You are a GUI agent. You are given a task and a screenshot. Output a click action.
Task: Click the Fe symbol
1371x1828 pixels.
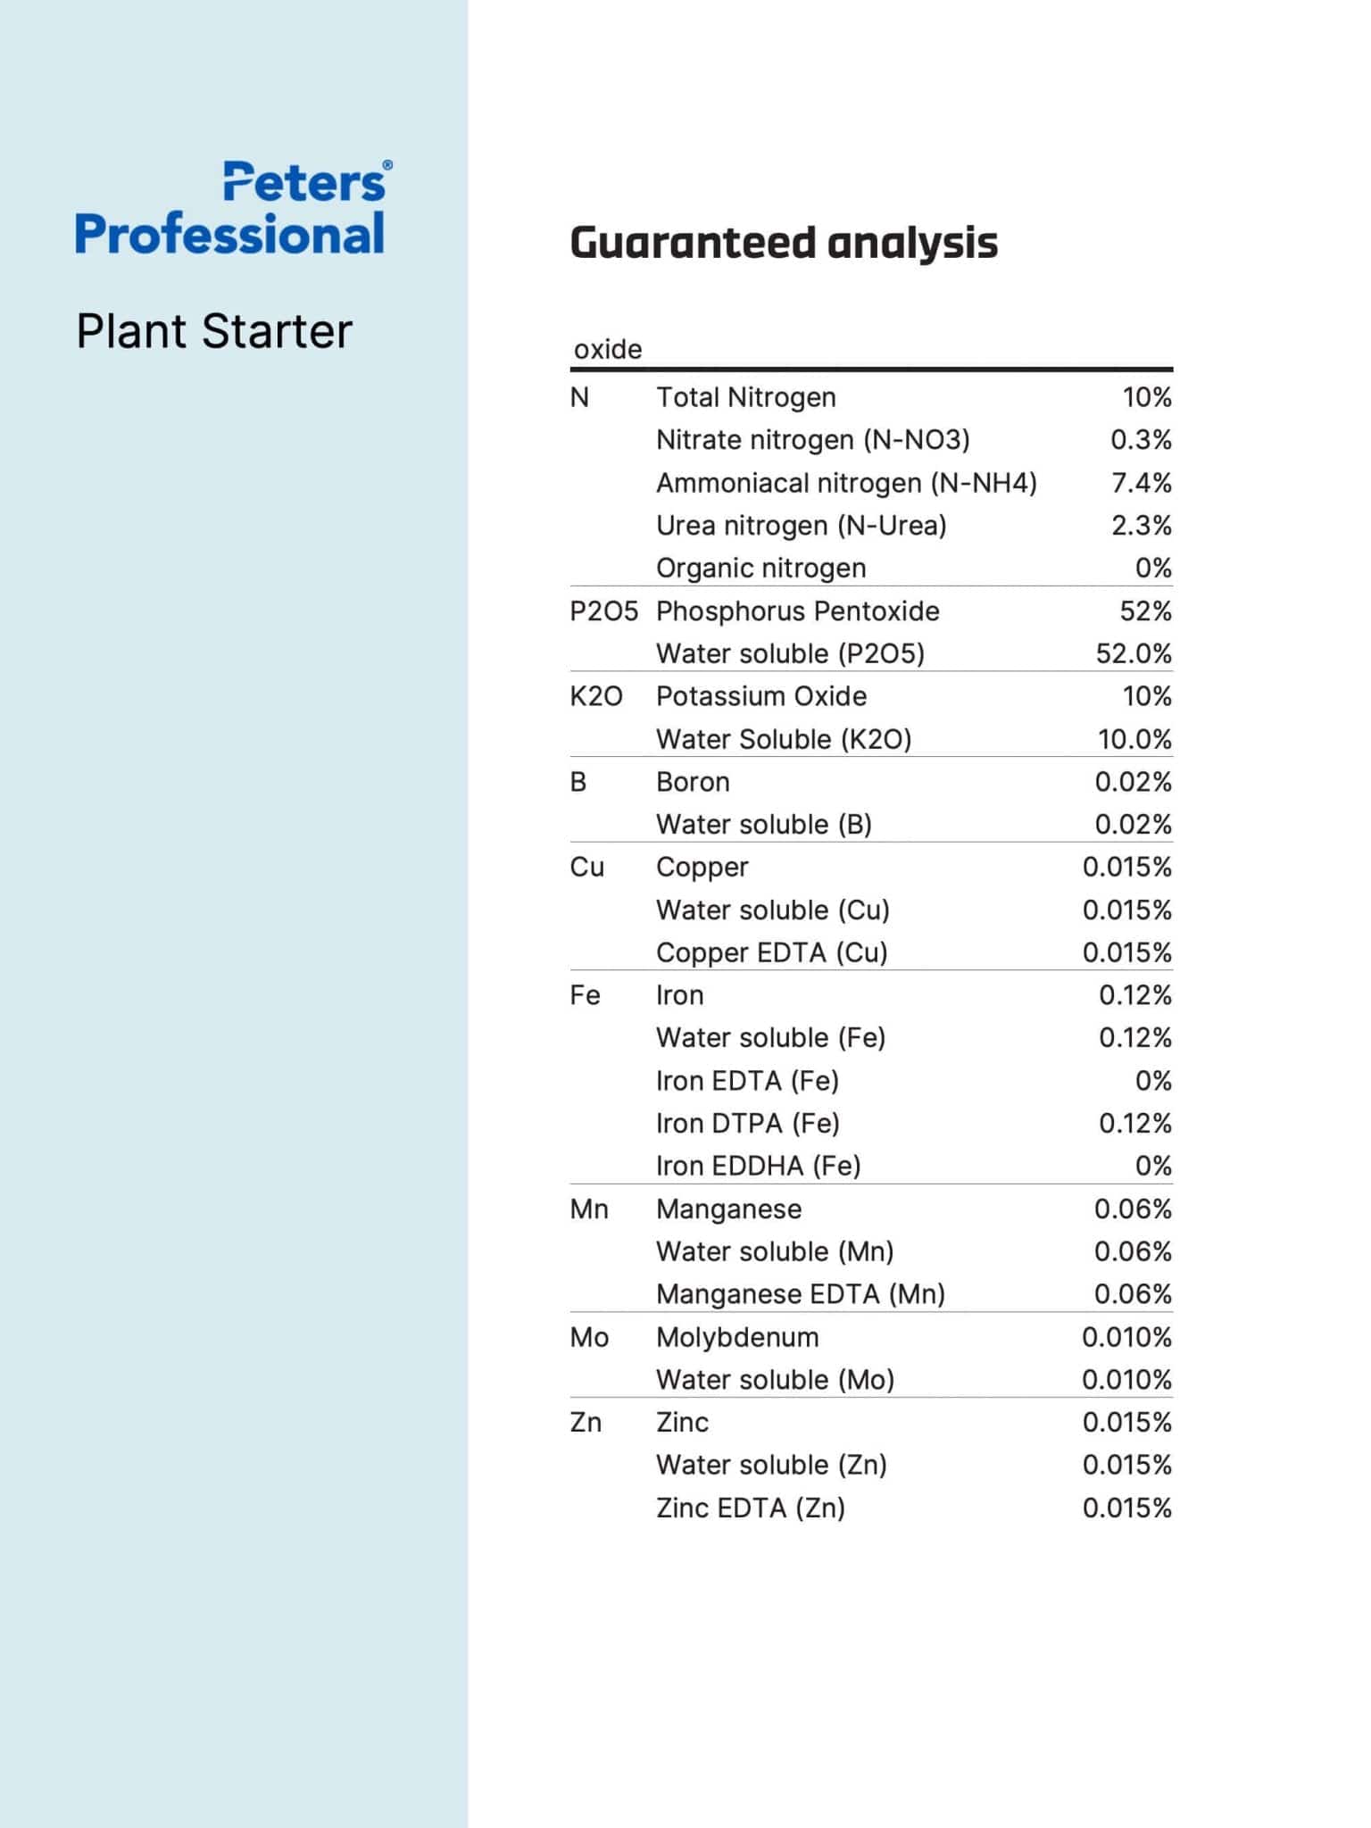click(x=586, y=995)
